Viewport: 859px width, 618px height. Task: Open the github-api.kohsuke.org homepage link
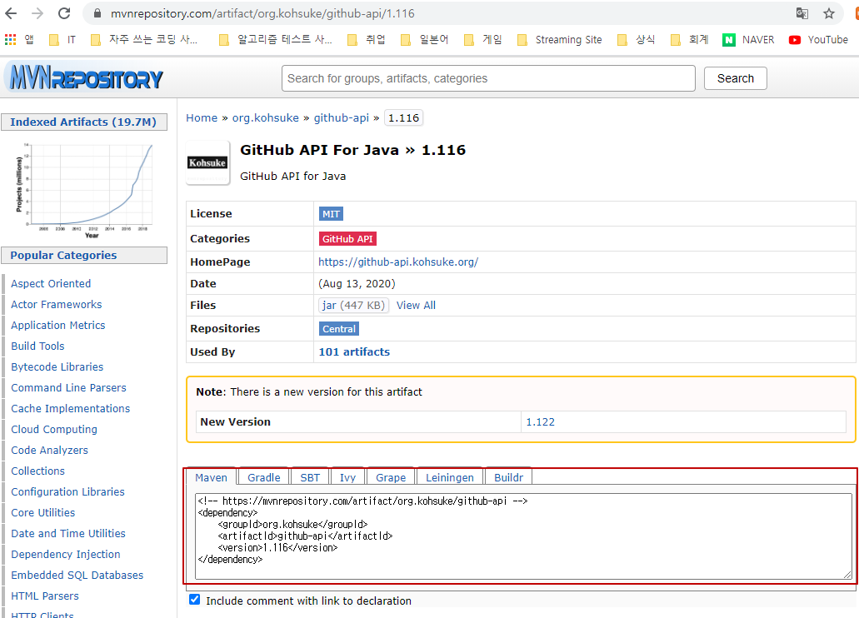[x=398, y=262]
